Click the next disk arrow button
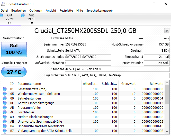This screenshot has width=171, height=136. (x=167, y=31)
